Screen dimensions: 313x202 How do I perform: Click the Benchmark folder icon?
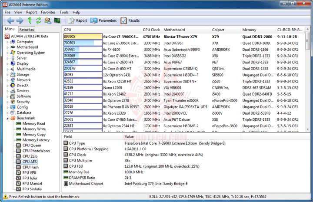13,118
